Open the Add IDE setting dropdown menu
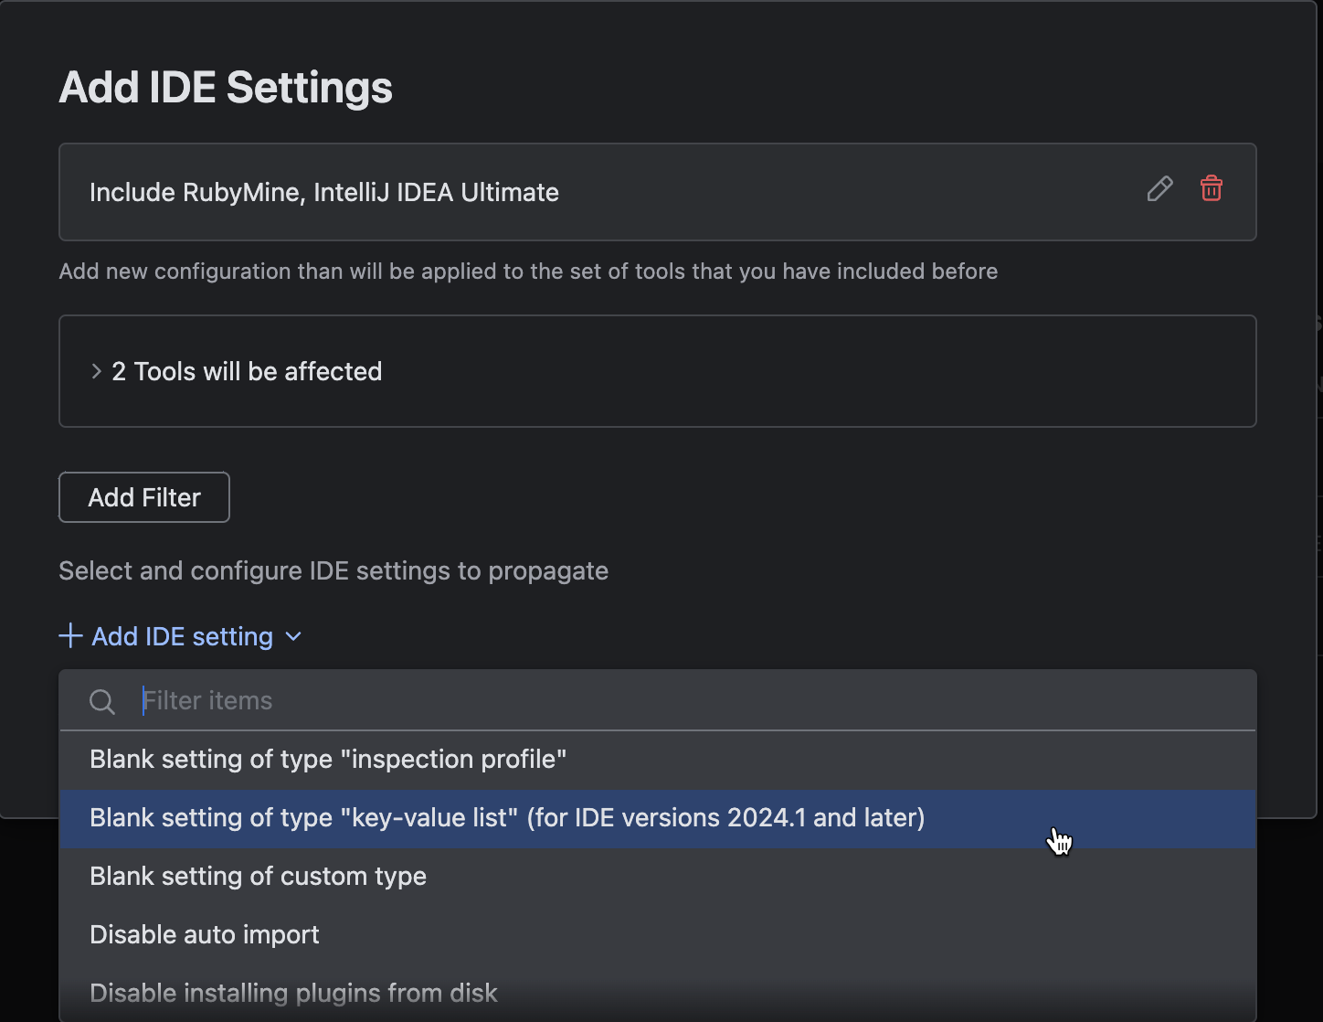 pyautogui.click(x=182, y=636)
